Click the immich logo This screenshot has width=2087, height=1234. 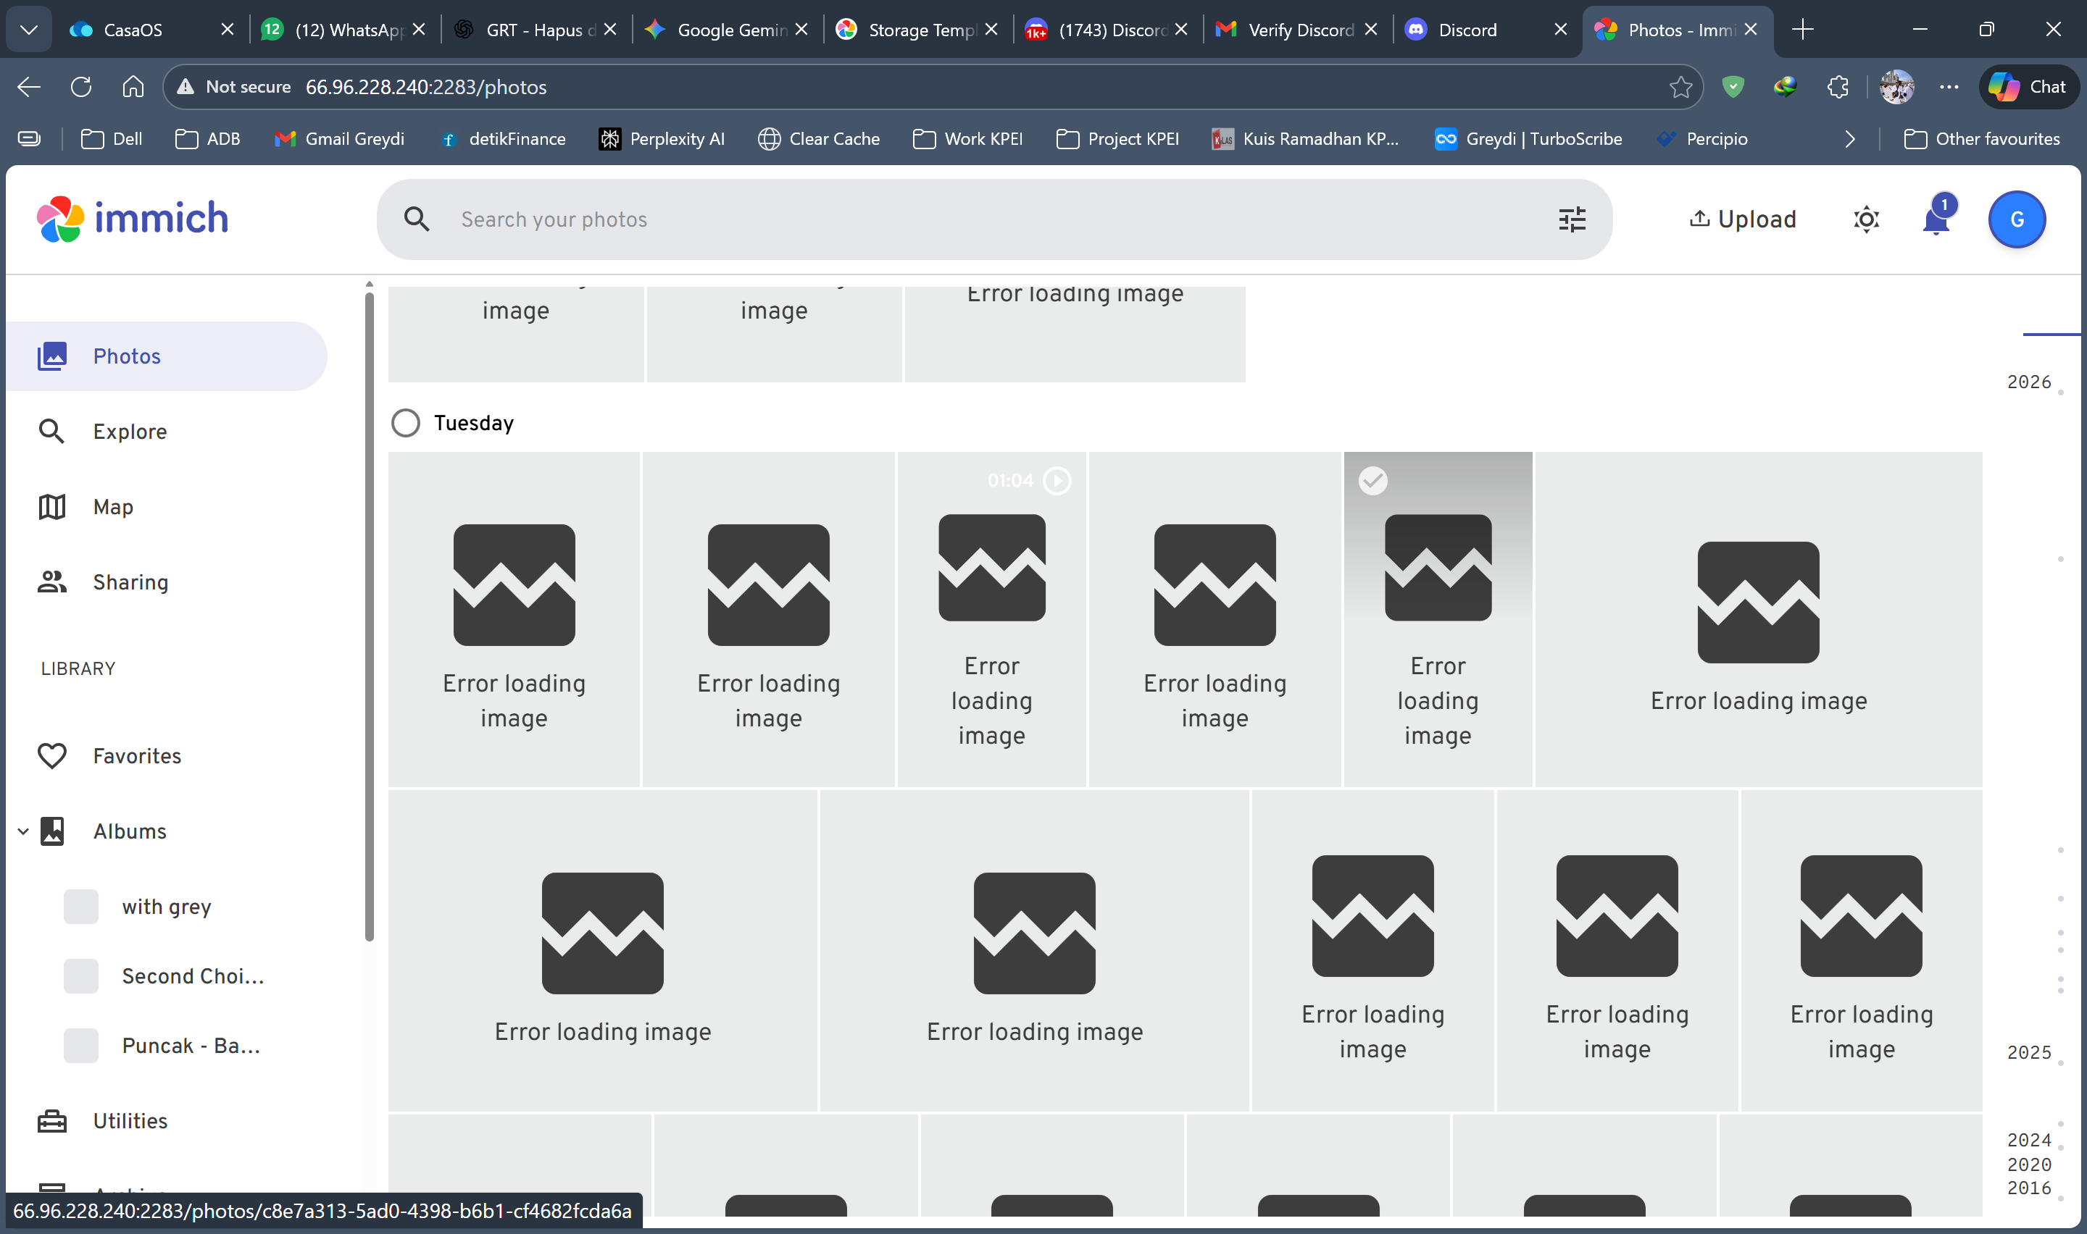pyautogui.click(x=133, y=219)
